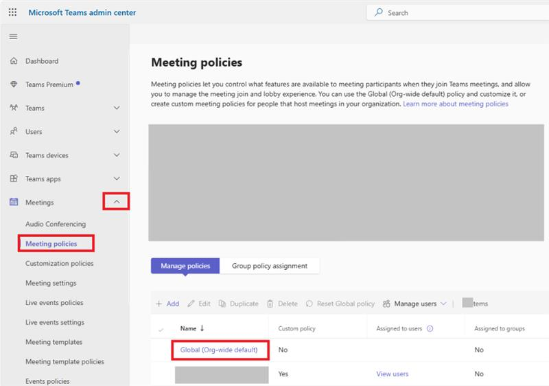
Task: Click the Manage users button label
Action: [x=415, y=304]
